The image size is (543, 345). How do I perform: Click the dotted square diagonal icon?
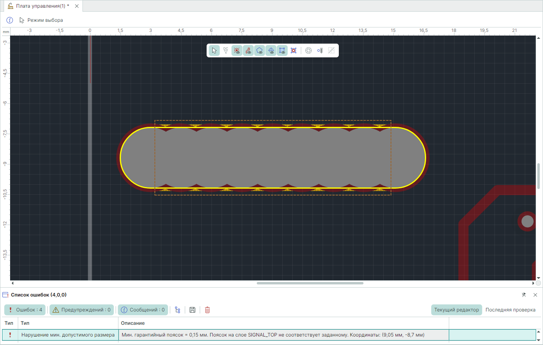pyautogui.click(x=331, y=51)
